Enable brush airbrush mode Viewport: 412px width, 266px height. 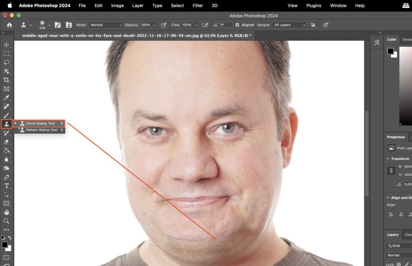point(205,25)
